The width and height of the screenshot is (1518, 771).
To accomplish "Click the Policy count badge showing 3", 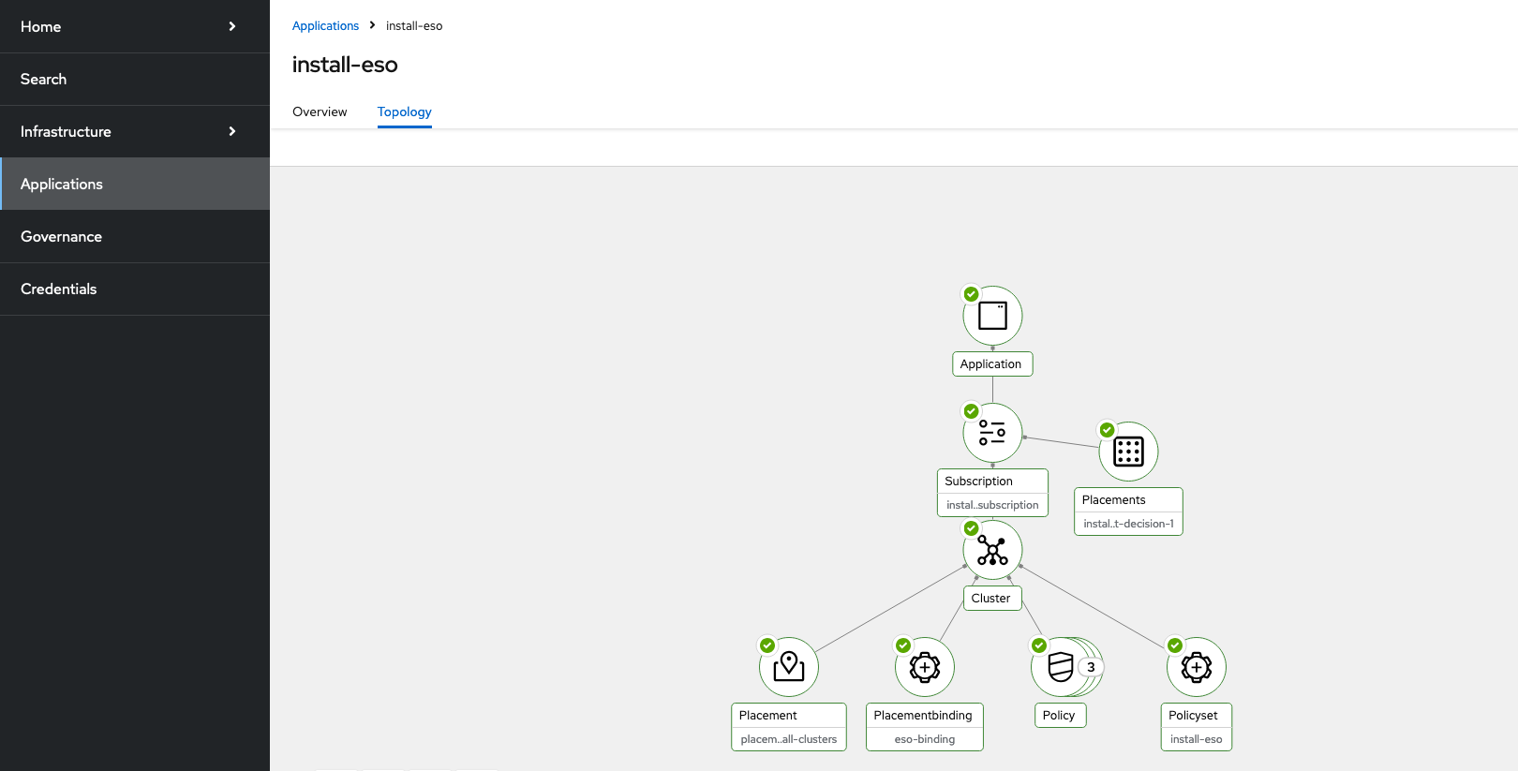I will click(1091, 667).
